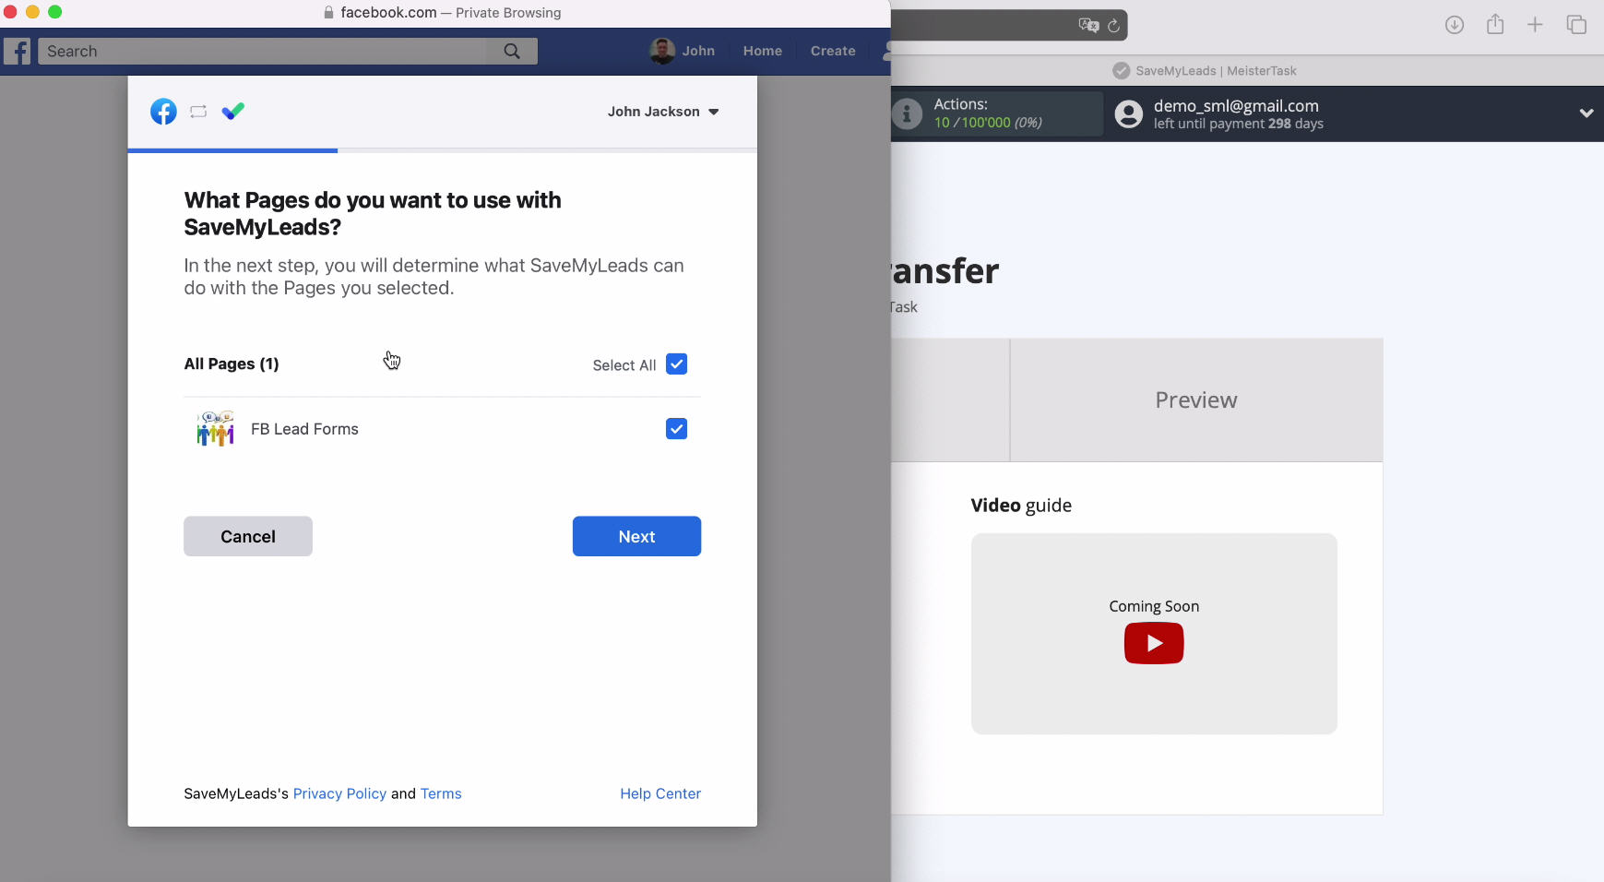Open the Terms link
The image size is (1604, 882).
(x=441, y=793)
